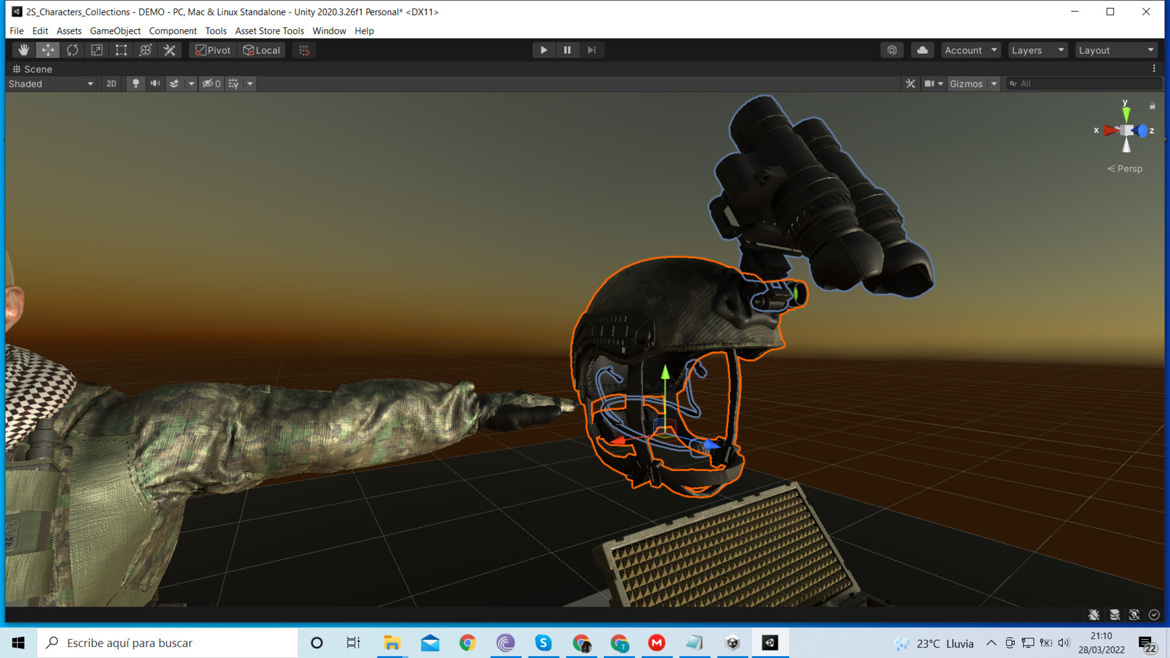This screenshot has height=658, width=1170.
Task: Open cloud services icon
Action: click(922, 50)
